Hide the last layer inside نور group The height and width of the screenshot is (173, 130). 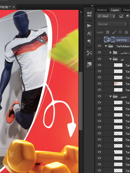tap(99, 90)
